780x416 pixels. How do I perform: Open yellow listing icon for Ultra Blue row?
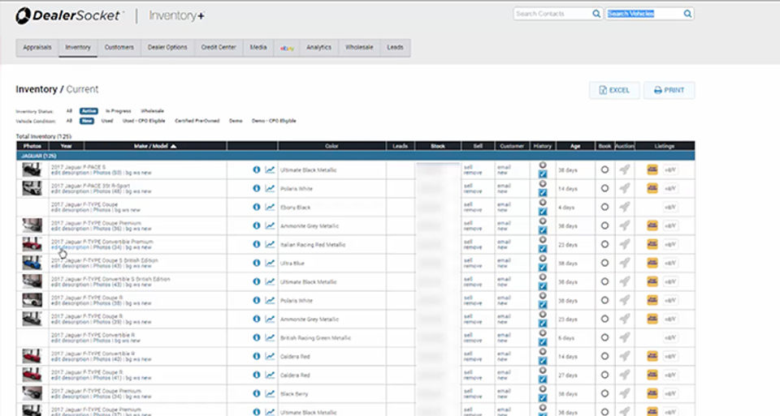tap(652, 263)
